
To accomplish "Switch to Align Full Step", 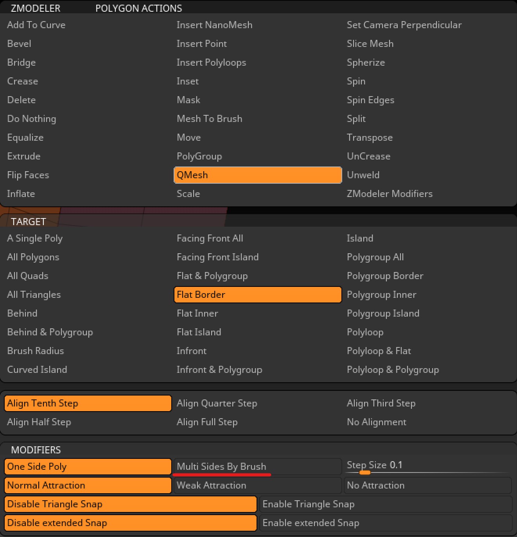I will [x=207, y=422].
